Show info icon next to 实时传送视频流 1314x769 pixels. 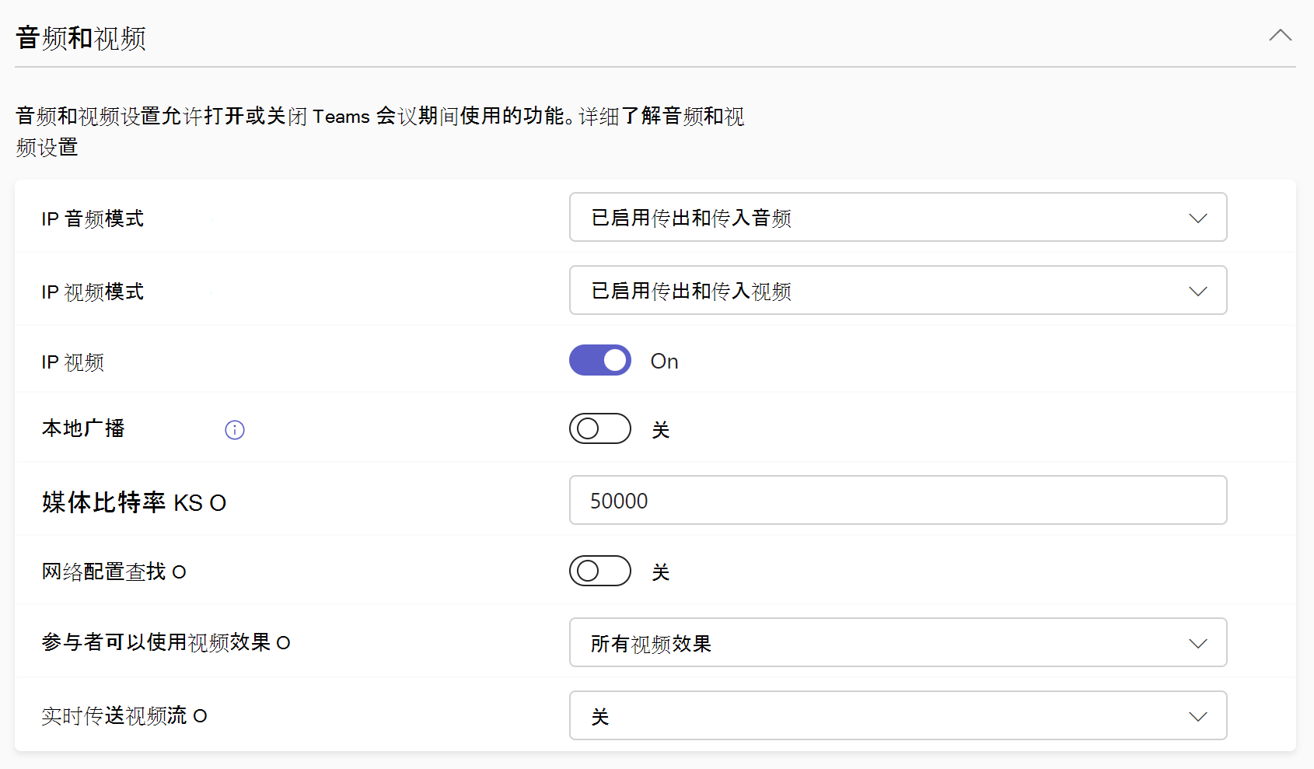200,717
